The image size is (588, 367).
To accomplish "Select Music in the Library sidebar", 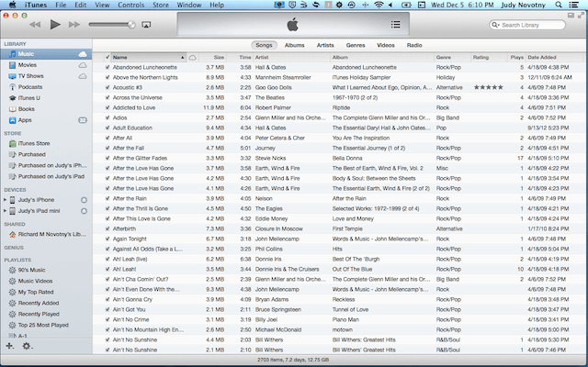I will point(46,54).
